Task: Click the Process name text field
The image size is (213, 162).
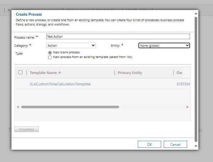Action: pyautogui.click(x=118, y=37)
